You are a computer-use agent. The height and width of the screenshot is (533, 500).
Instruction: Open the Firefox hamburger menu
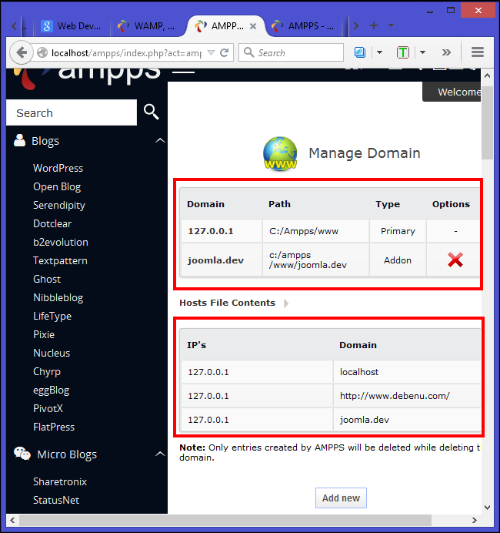(477, 52)
